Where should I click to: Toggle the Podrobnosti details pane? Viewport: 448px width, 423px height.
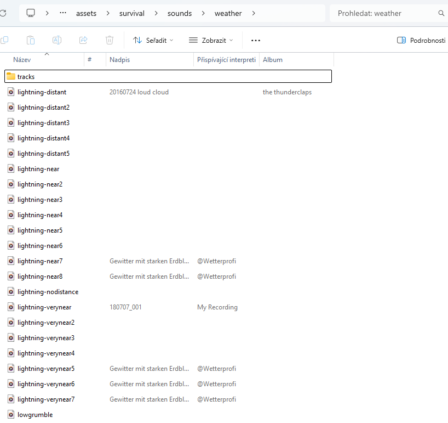tap(421, 40)
